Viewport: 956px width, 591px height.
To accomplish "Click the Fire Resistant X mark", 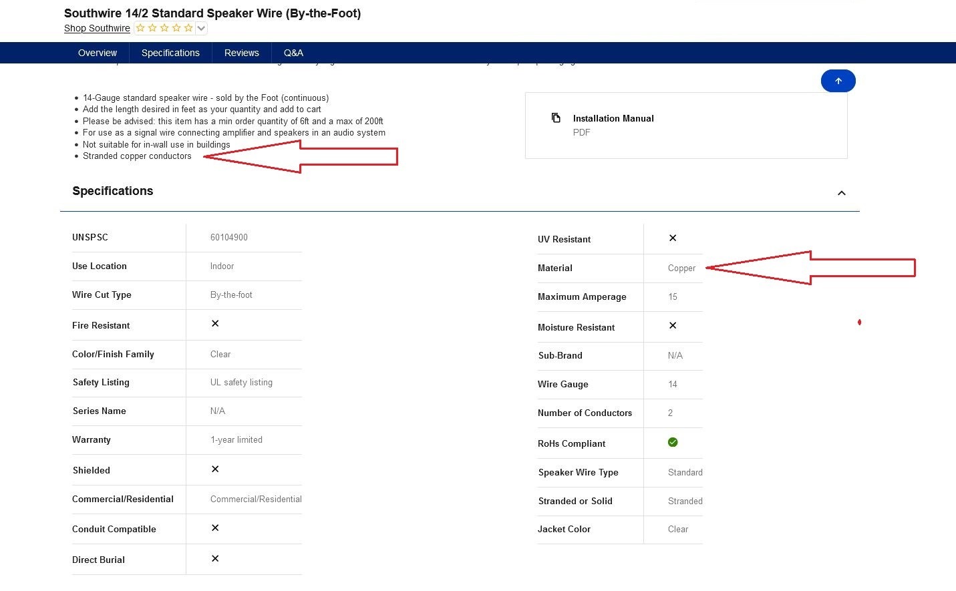I will 215,323.
